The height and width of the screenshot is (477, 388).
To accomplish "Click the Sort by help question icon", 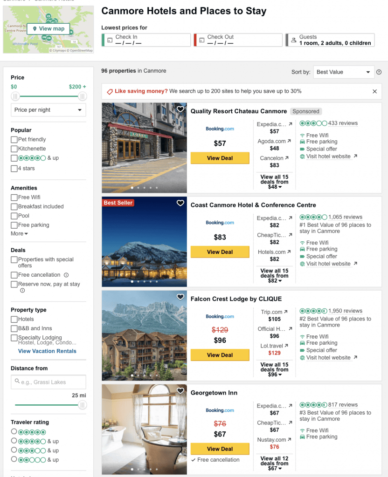I will tap(379, 72).
